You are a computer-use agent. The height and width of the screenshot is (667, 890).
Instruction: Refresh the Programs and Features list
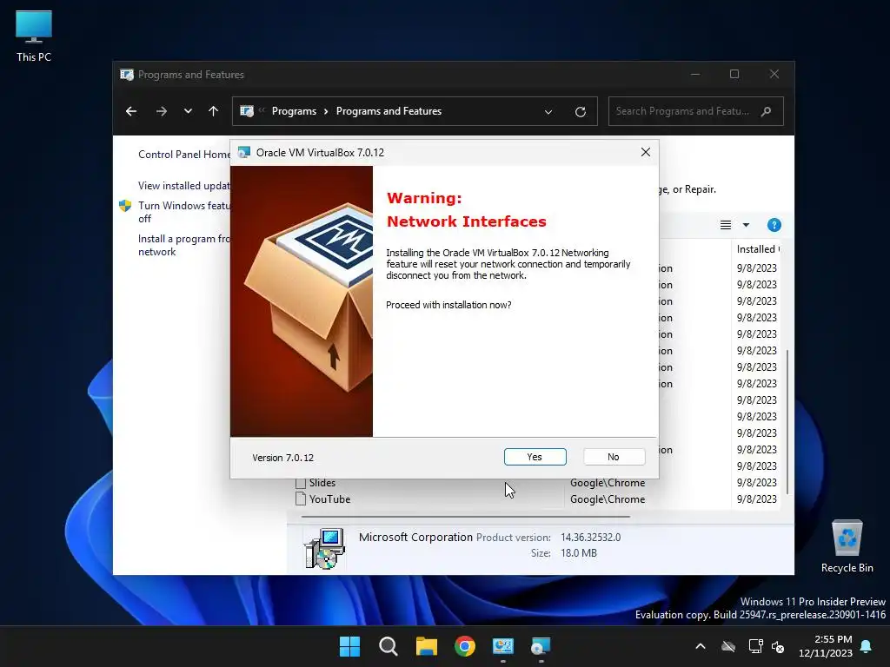[580, 112]
